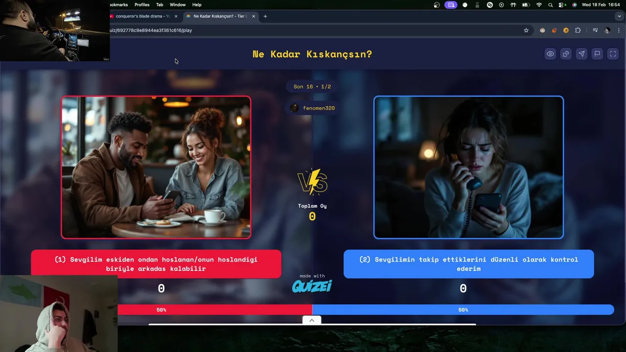Close the Ne Kadar Kıskançsın tab
Screen dimensions: 626x352
[253, 16]
